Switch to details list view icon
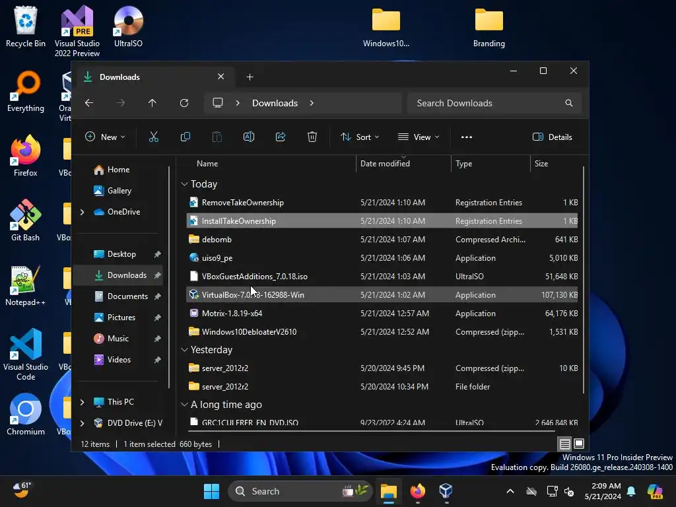 click(x=565, y=444)
